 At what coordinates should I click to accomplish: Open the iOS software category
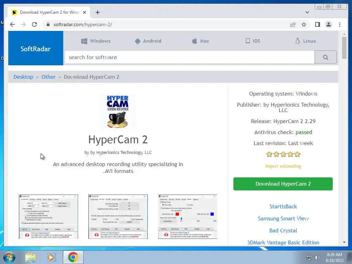pyautogui.click(x=253, y=41)
